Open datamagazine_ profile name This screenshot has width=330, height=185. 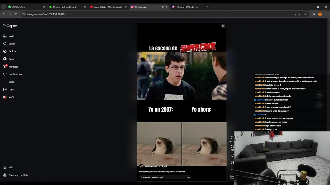tap(152, 166)
